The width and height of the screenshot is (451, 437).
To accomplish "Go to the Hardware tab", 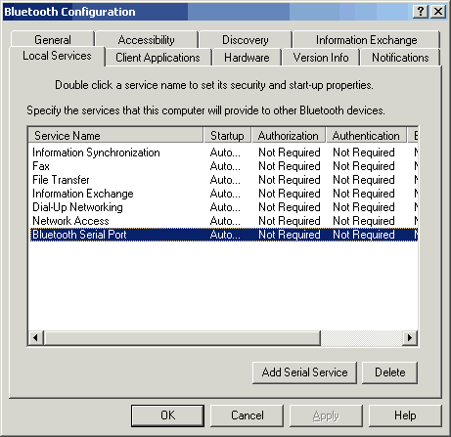I will pyautogui.click(x=247, y=58).
